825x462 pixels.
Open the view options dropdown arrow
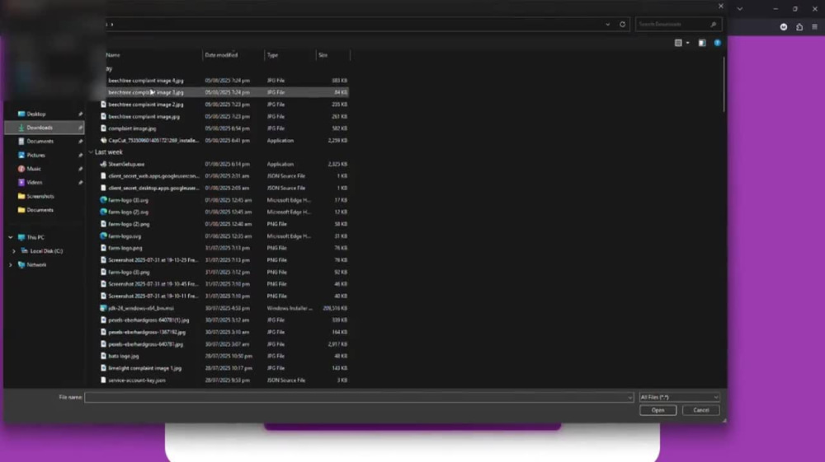pos(688,43)
